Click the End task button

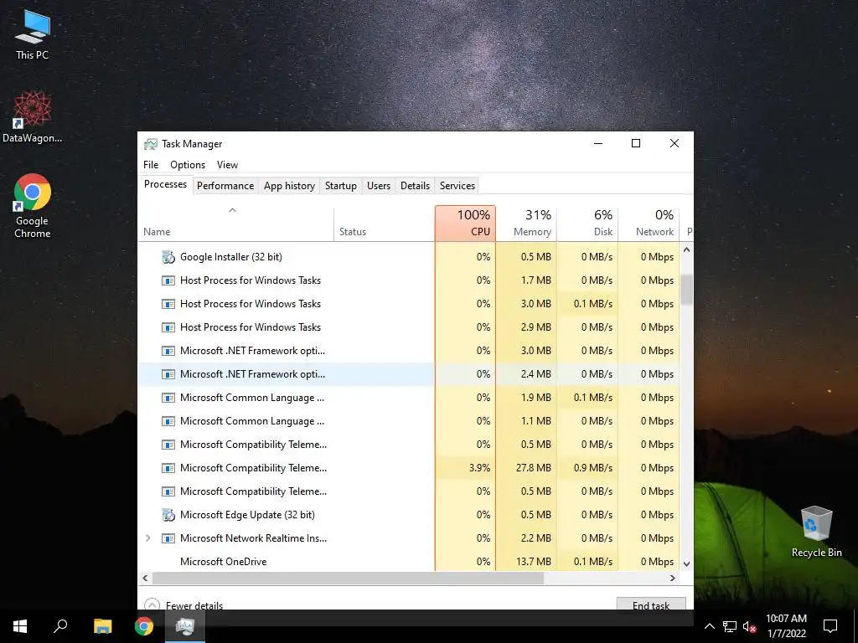[651, 604]
